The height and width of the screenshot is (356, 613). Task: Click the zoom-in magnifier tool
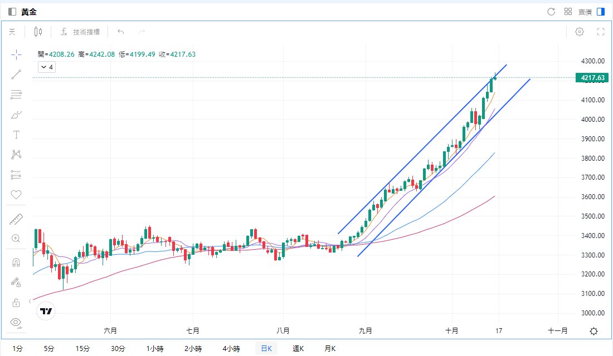[16, 239]
